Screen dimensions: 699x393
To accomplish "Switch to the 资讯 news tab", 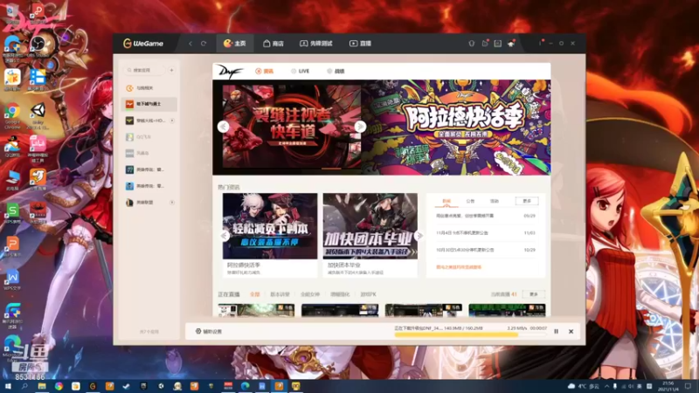I will pyautogui.click(x=265, y=72).
